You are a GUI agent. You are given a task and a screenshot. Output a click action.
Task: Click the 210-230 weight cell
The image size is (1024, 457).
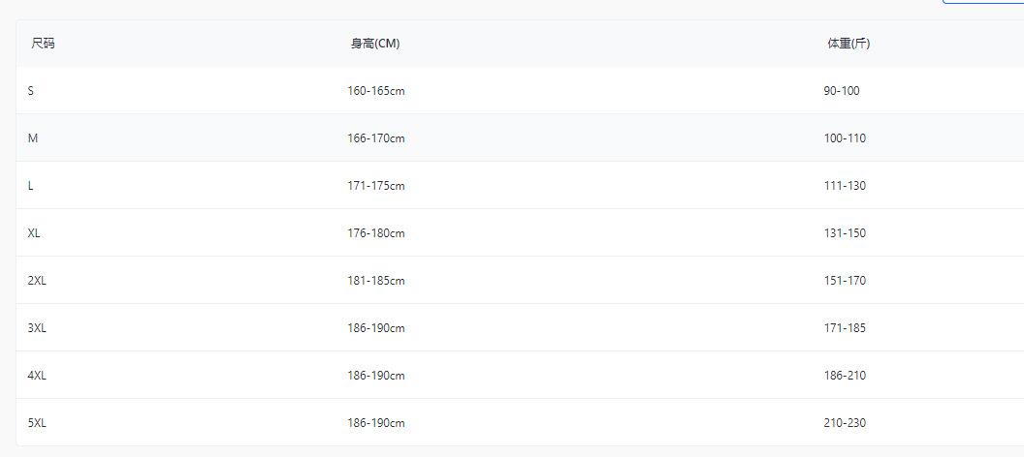845,423
